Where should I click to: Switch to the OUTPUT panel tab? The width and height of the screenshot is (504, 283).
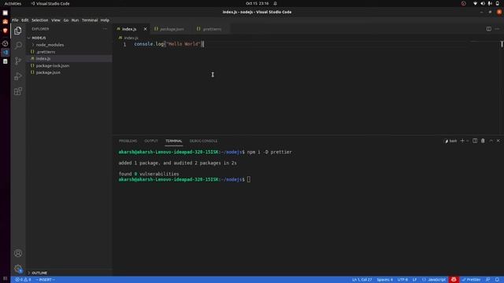(151, 141)
